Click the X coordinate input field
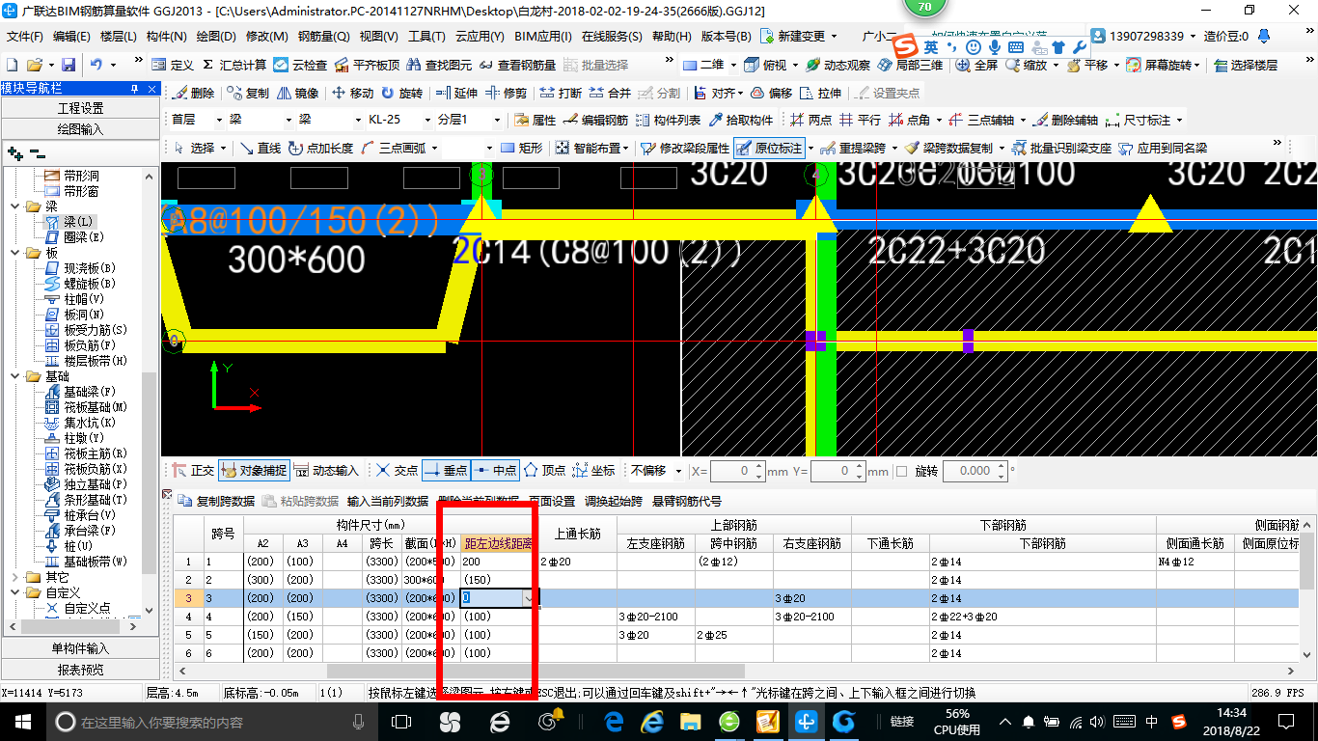The image size is (1318, 741). 738,471
